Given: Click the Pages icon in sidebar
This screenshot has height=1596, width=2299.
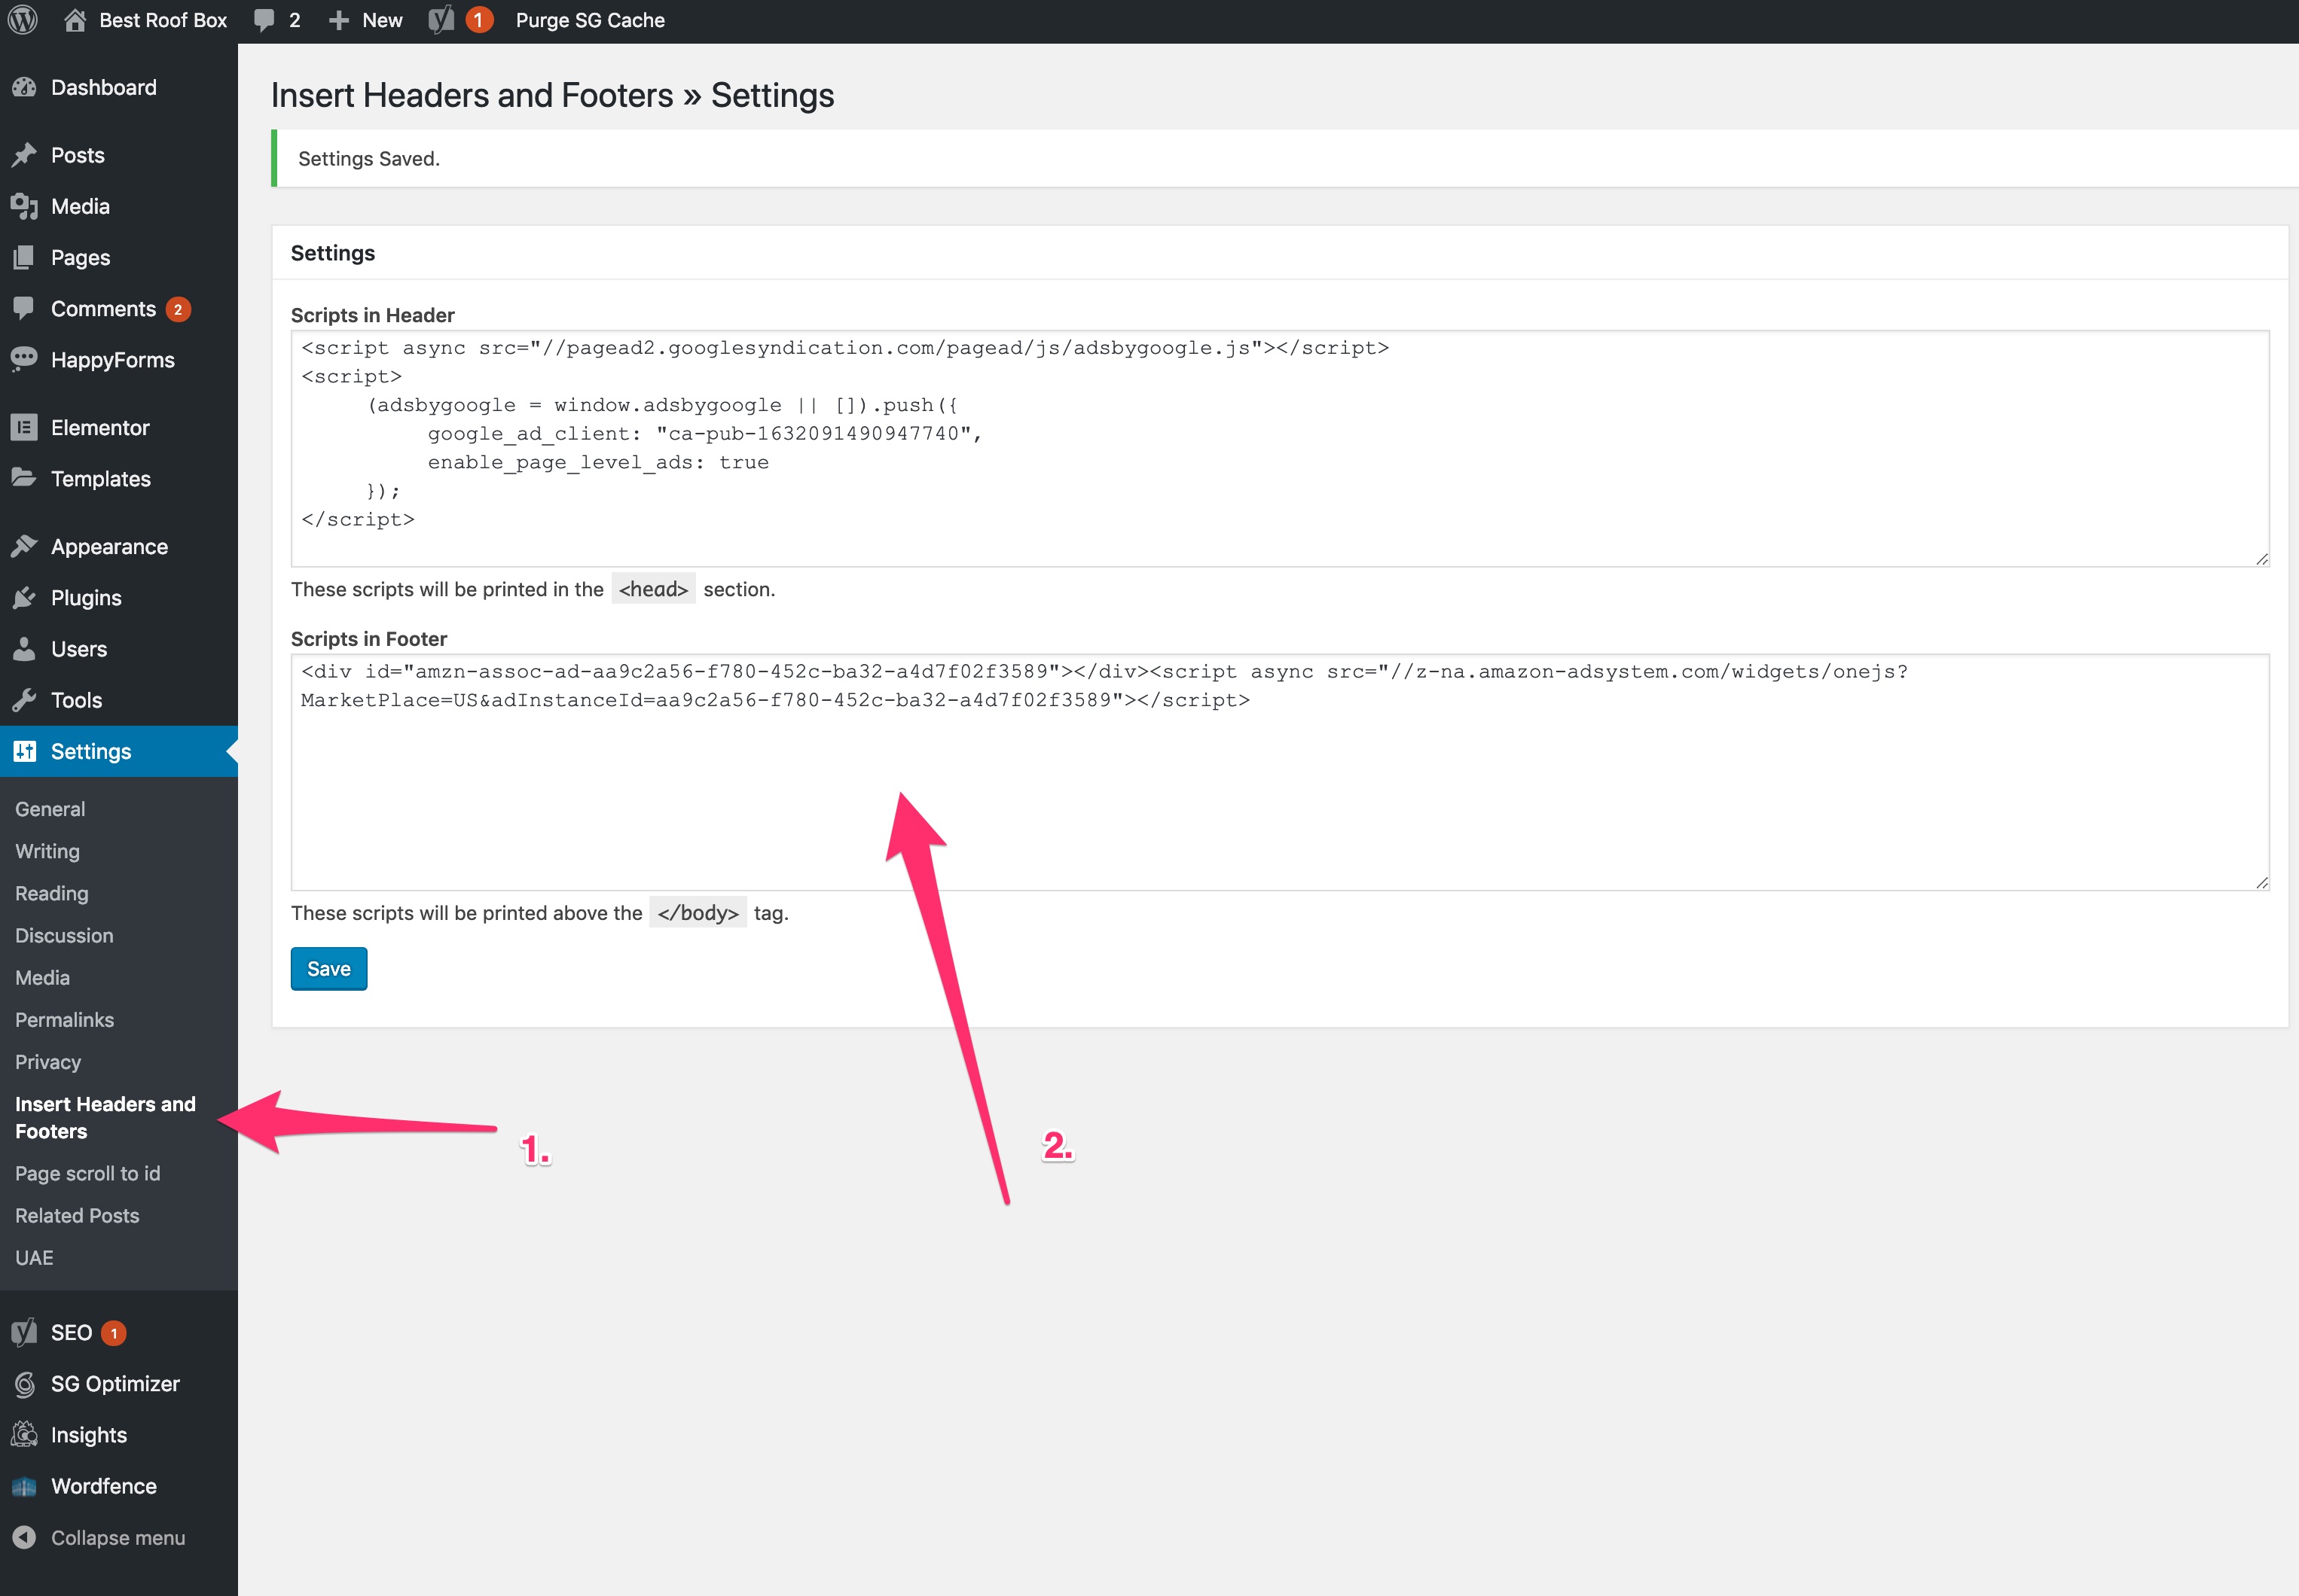Looking at the screenshot, I should click(x=25, y=257).
